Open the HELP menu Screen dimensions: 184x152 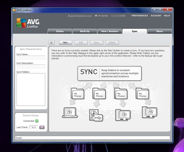pos(167,15)
